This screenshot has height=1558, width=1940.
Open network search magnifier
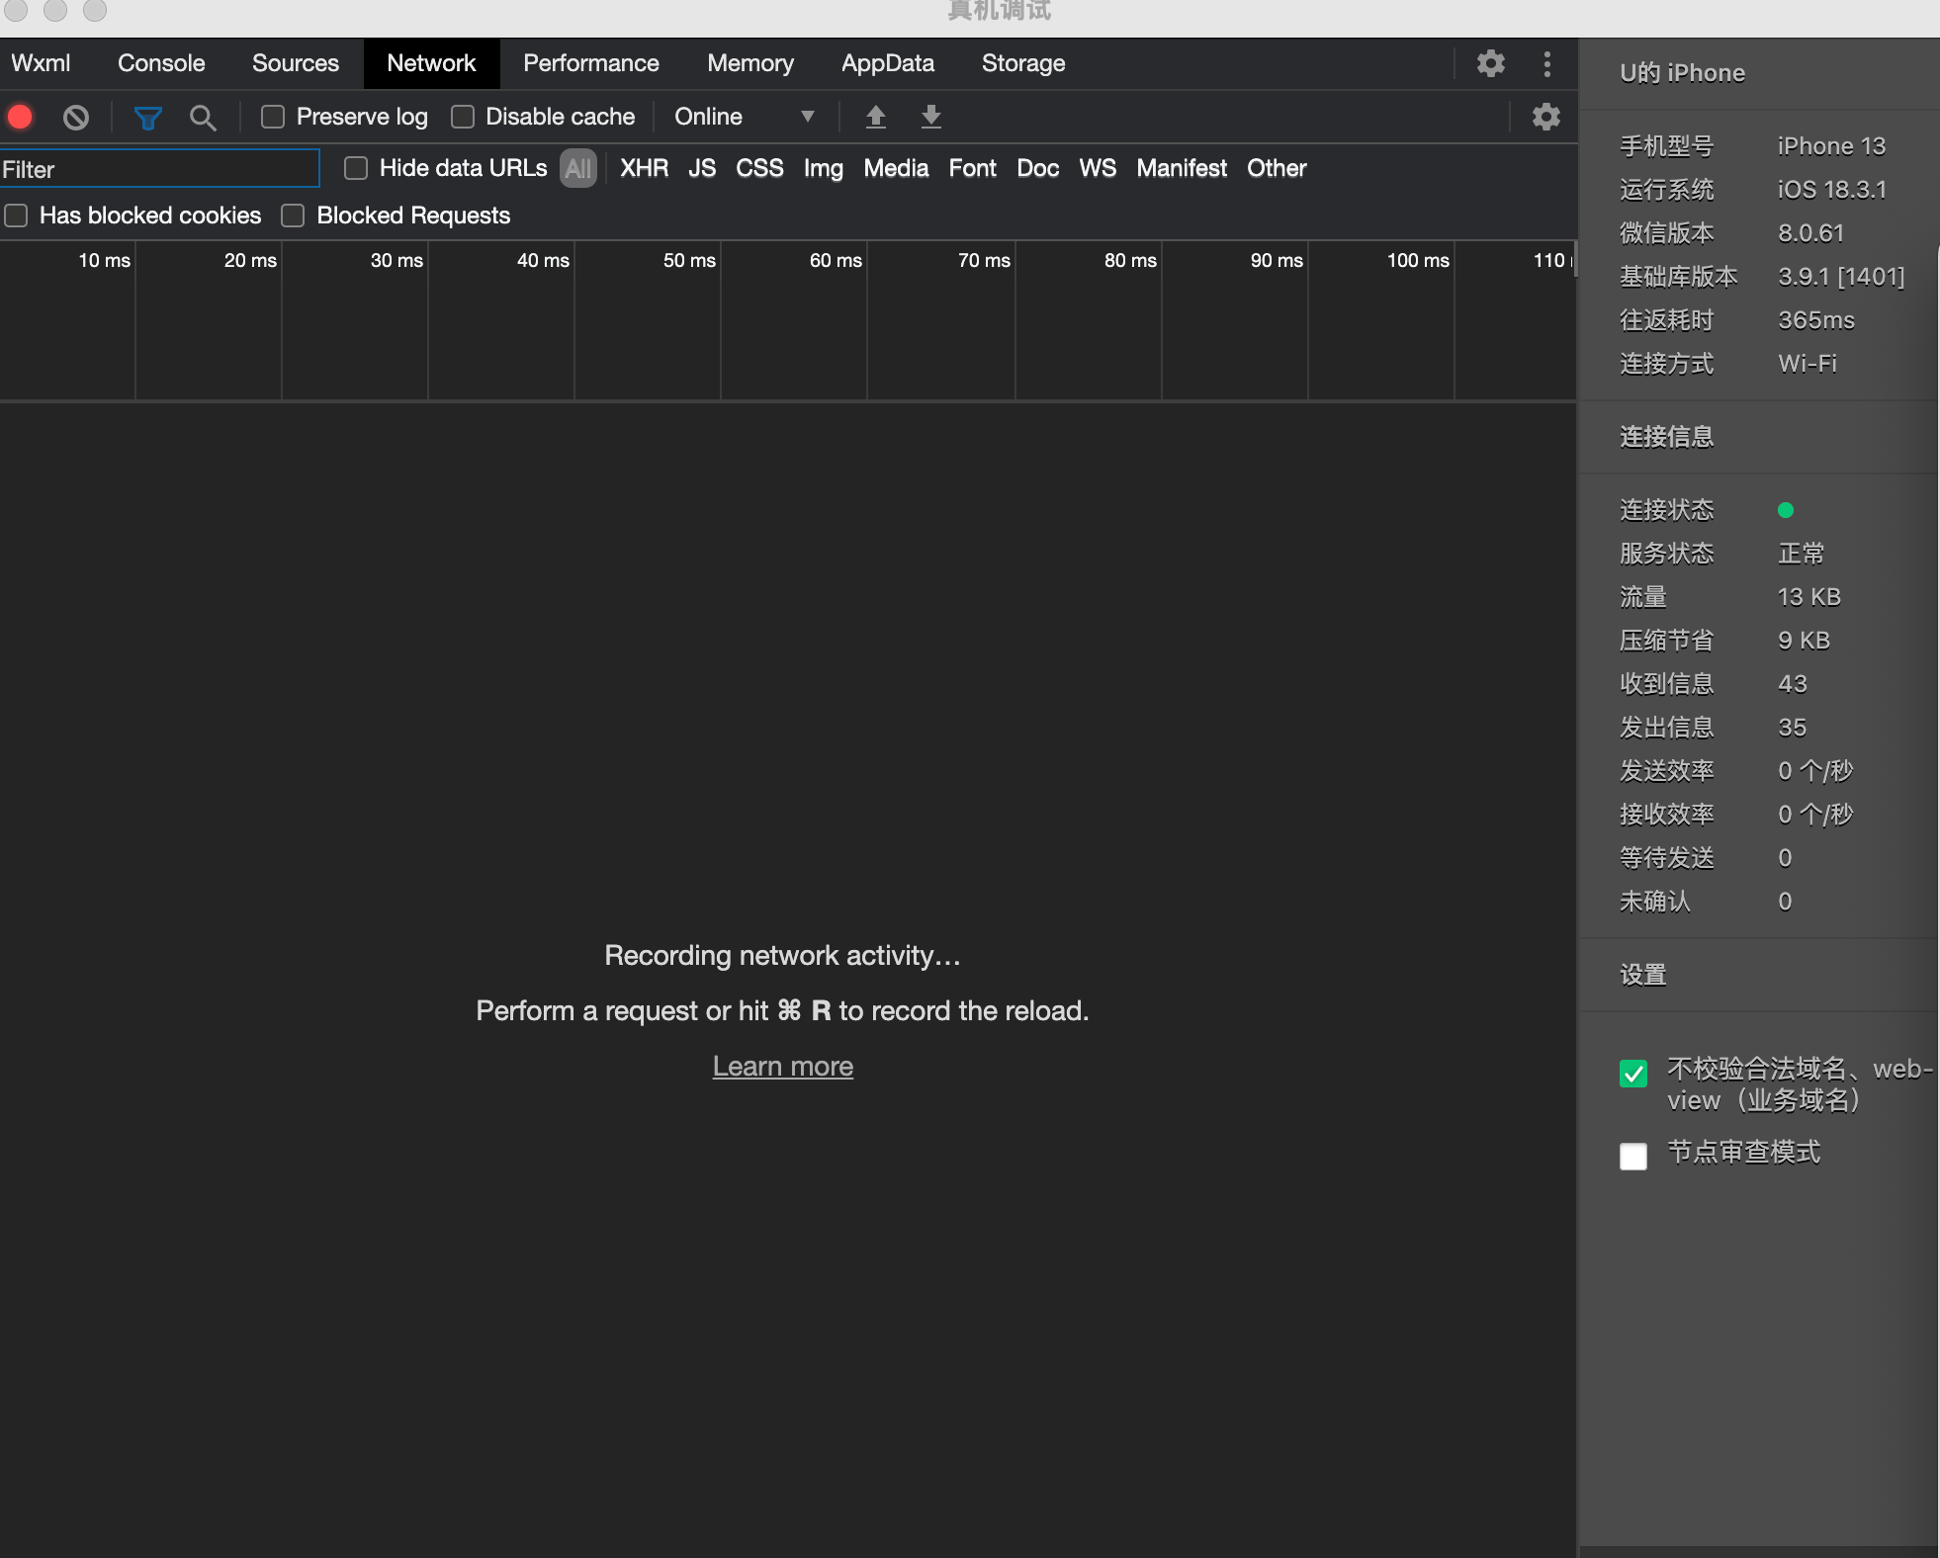pyautogui.click(x=203, y=118)
